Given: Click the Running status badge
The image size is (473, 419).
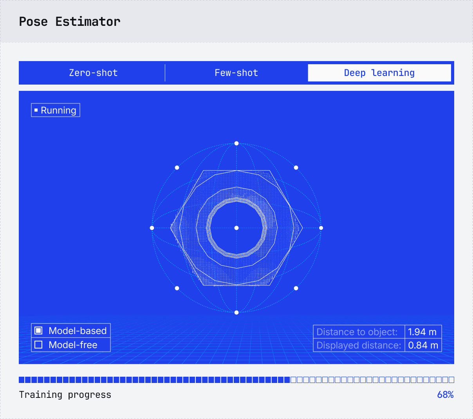Looking at the screenshot, I should (56, 110).
